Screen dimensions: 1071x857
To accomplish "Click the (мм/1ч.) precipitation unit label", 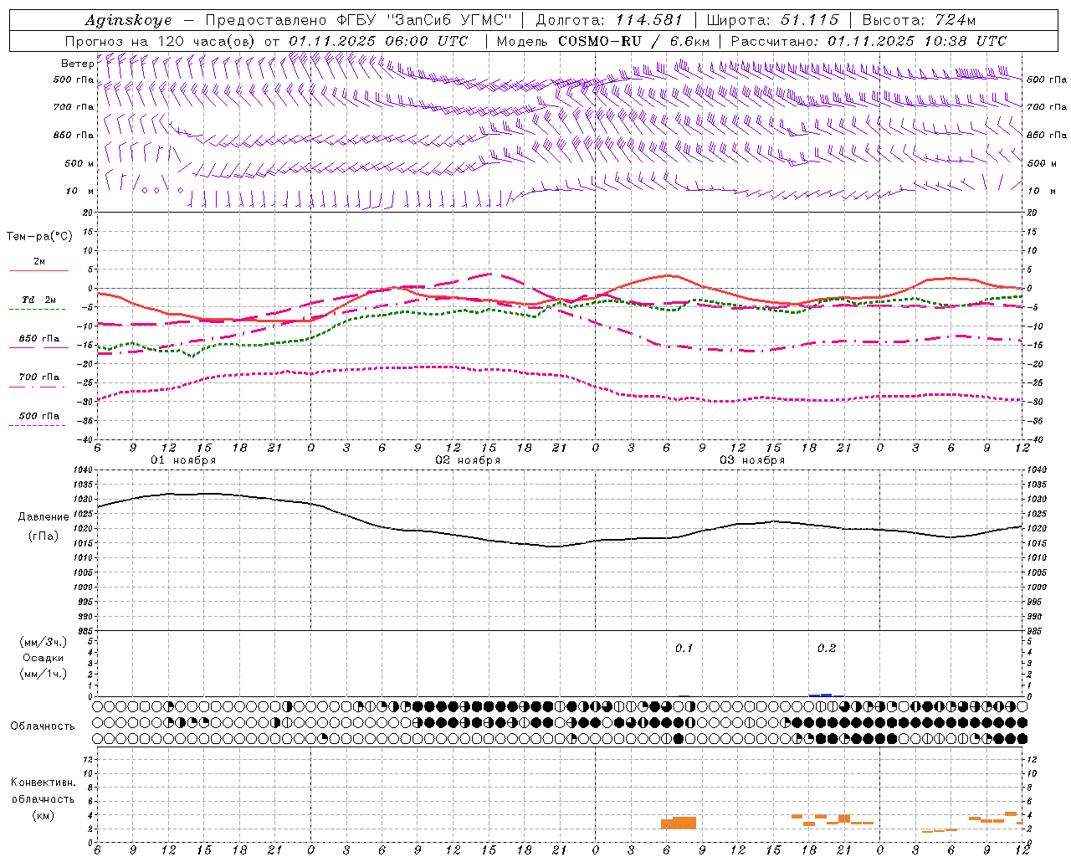I will pyautogui.click(x=44, y=674).
